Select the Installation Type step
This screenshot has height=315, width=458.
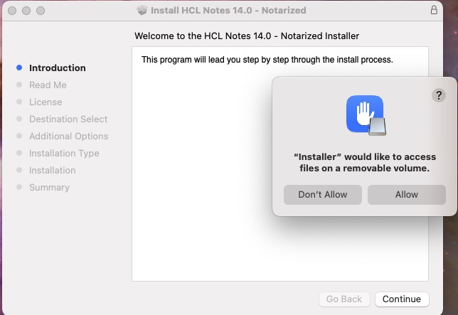click(64, 154)
